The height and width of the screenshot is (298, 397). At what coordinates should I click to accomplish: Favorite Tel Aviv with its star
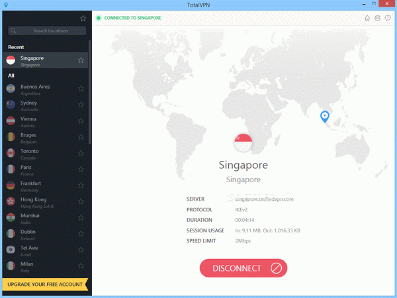81,250
